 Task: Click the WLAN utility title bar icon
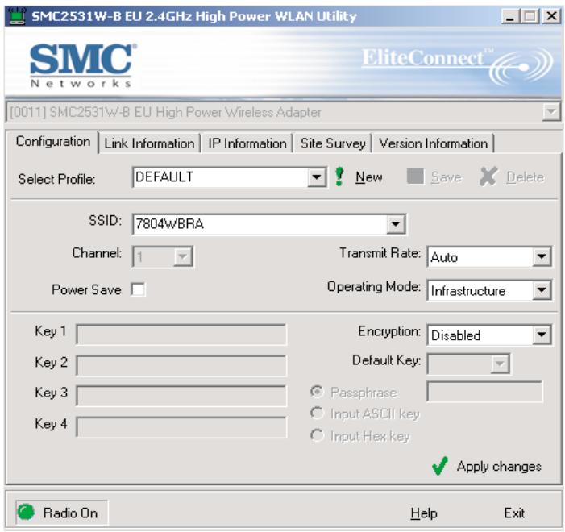pos(17,16)
